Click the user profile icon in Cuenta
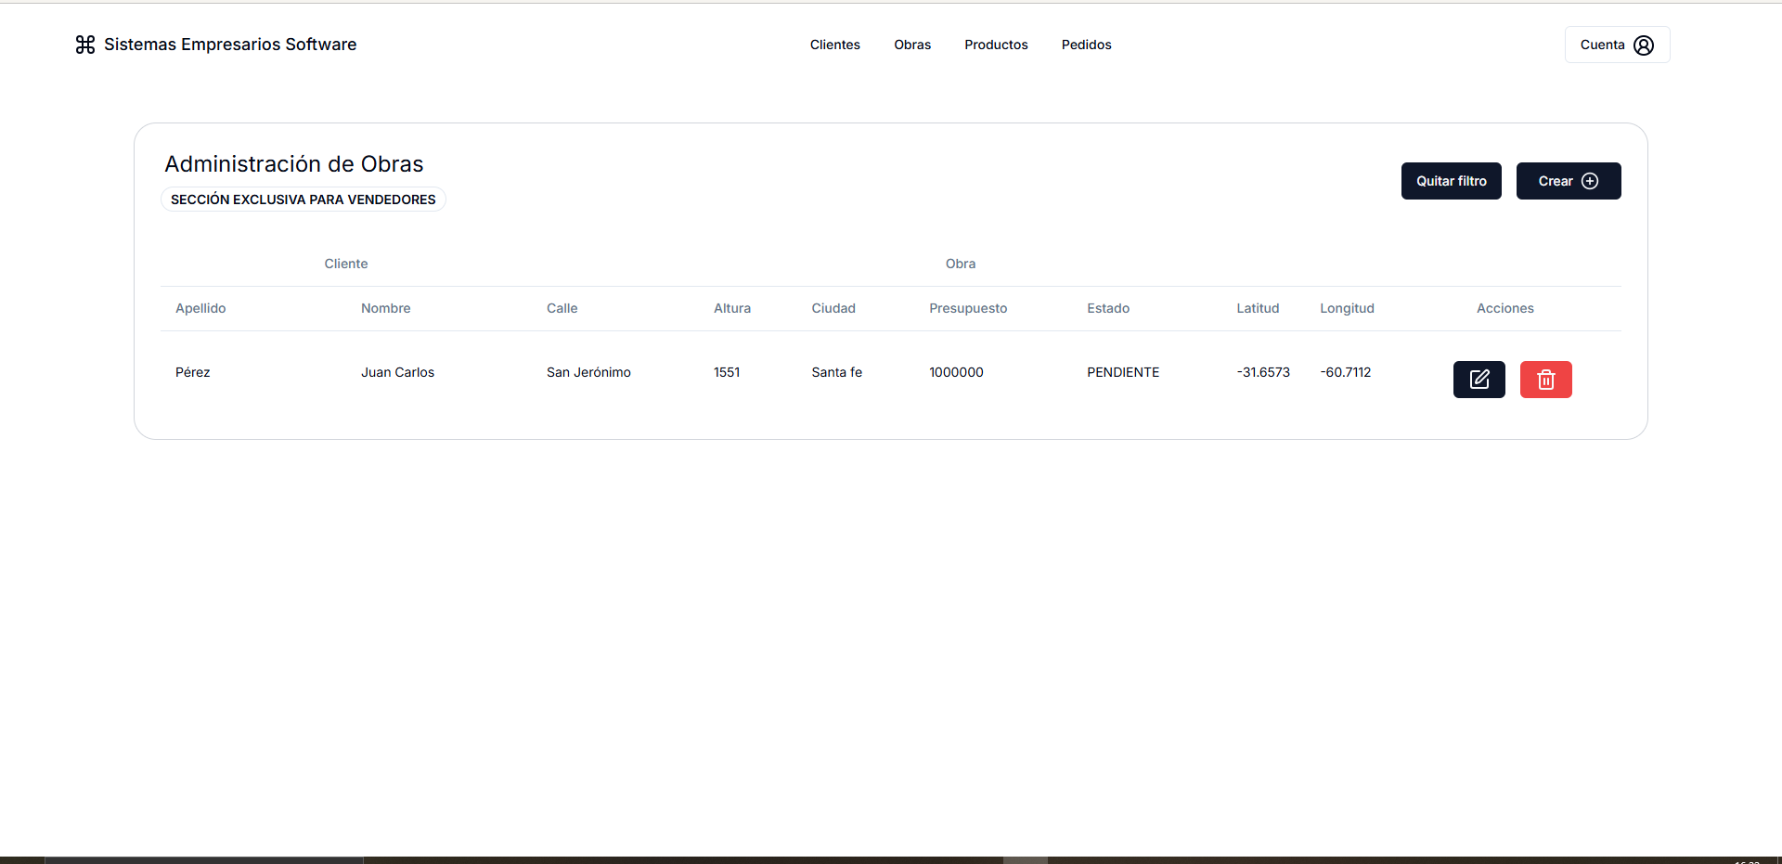The width and height of the screenshot is (1782, 864). coord(1643,45)
